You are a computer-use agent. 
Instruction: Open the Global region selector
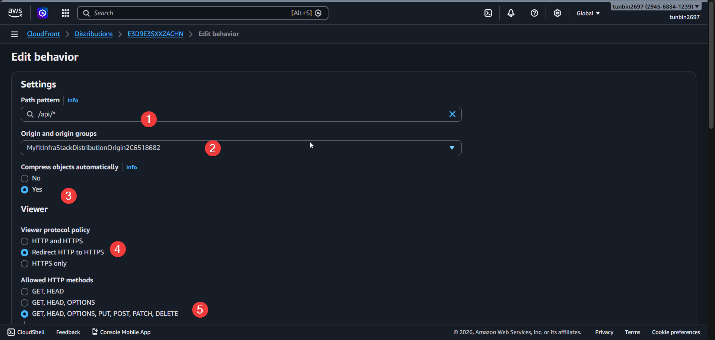click(x=588, y=13)
